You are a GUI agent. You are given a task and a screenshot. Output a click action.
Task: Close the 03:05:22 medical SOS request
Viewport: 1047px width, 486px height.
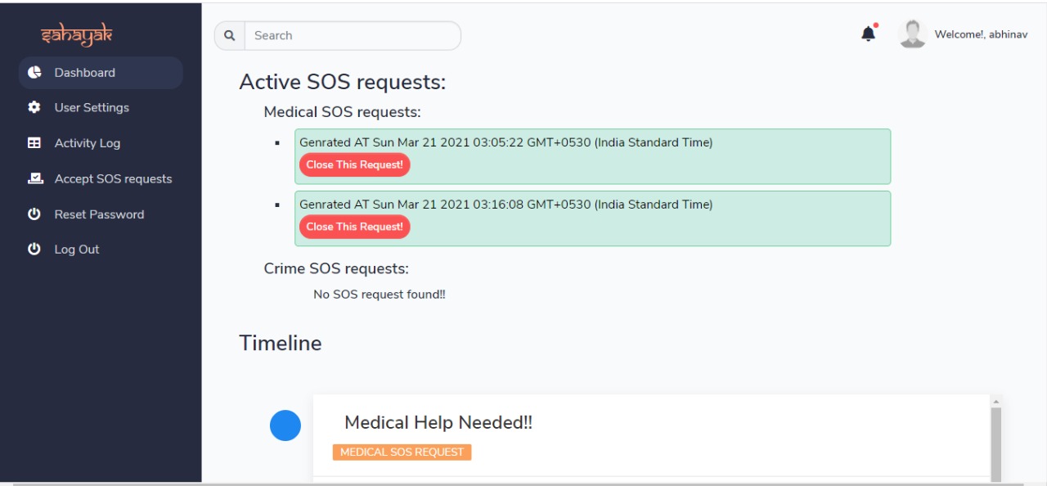click(355, 164)
